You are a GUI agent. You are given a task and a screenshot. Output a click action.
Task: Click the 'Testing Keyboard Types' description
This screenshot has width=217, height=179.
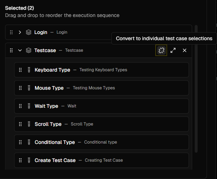(x=103, y=70)
